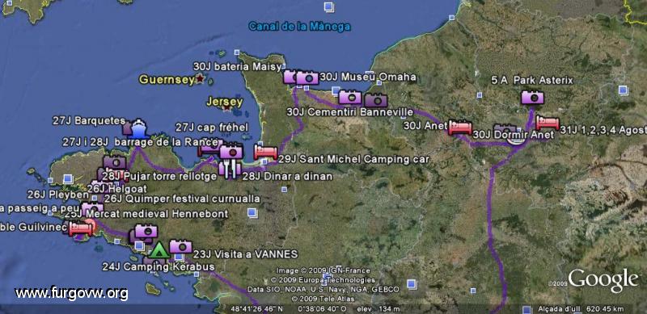Click the bed icon at Sant Michel Camping car
Screen dimensions: 647x314
pyautogui.click(x=266, y=153)
